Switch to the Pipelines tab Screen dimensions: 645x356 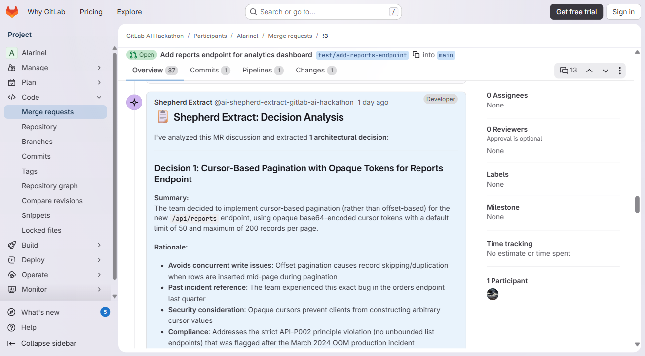click(263, 71)
